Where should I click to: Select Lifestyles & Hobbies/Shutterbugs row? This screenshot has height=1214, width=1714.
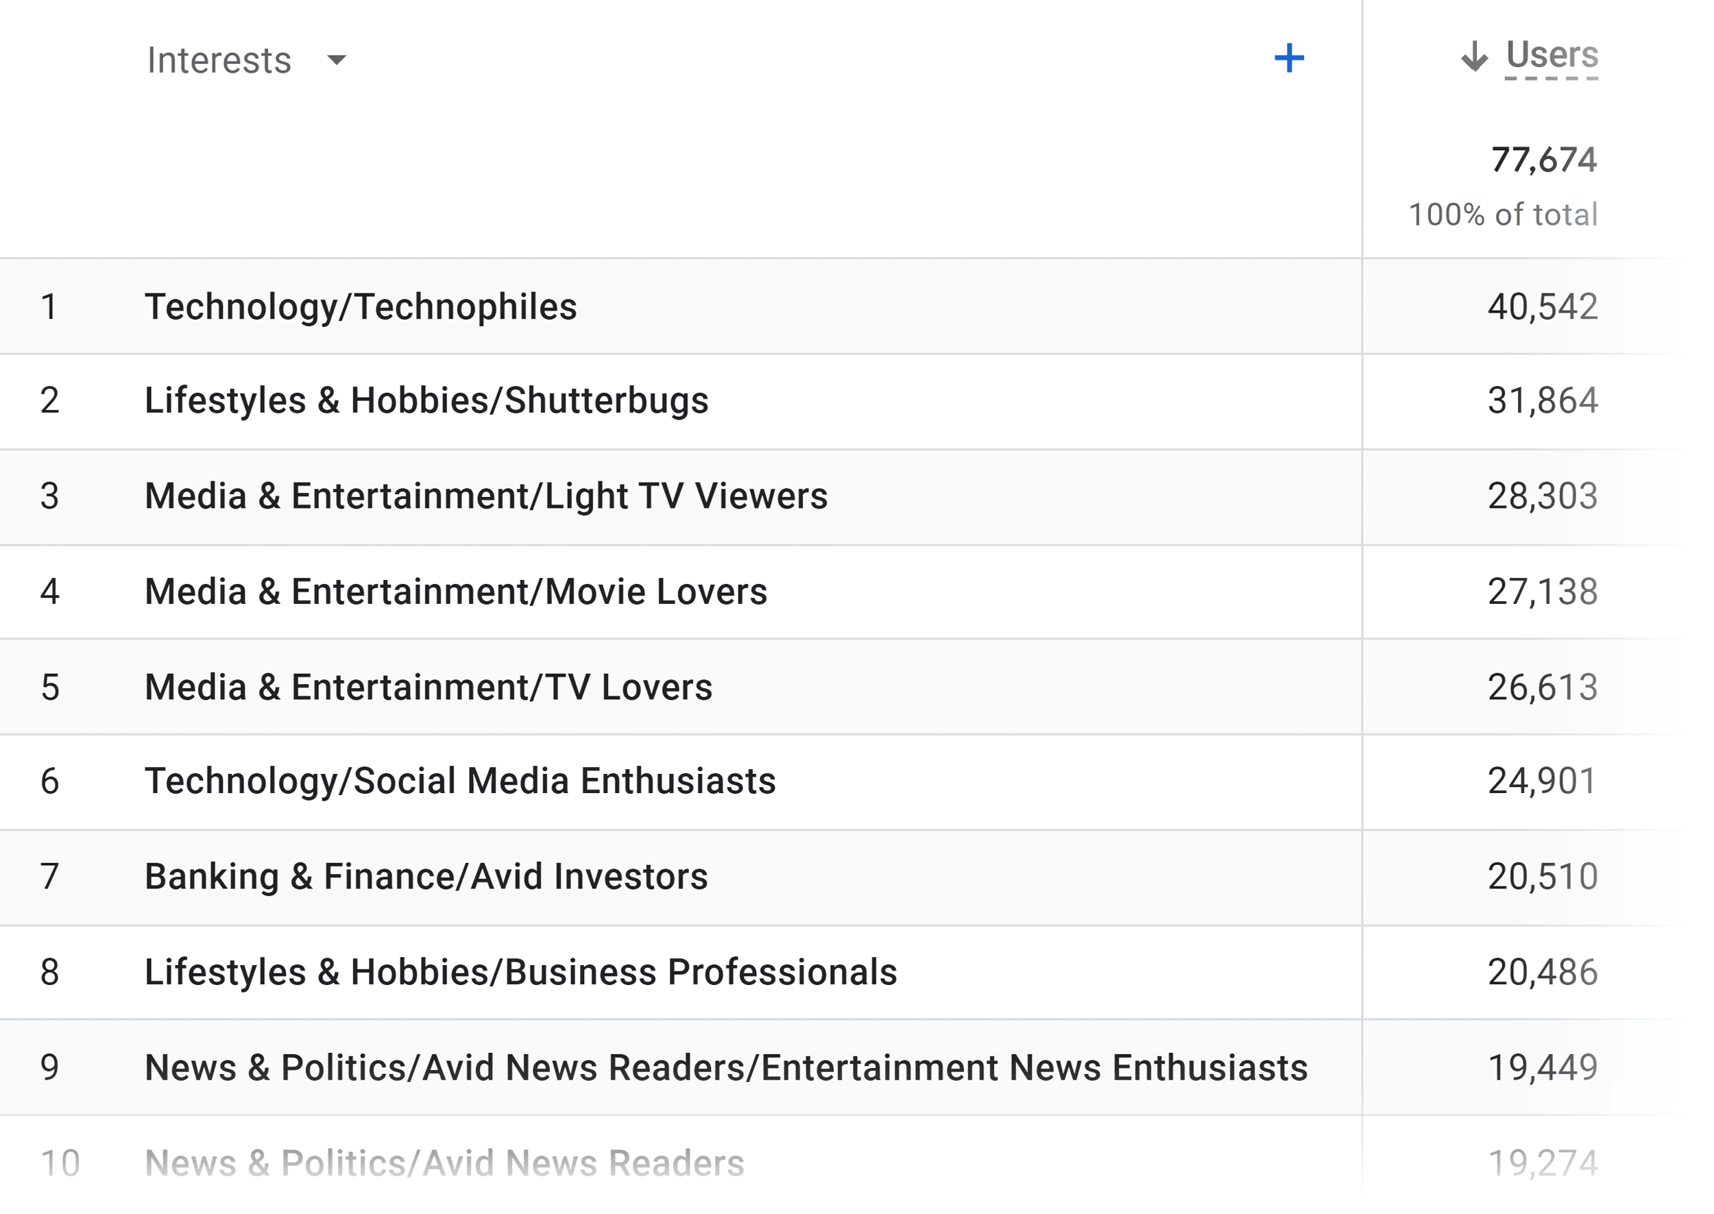point(426,401)
